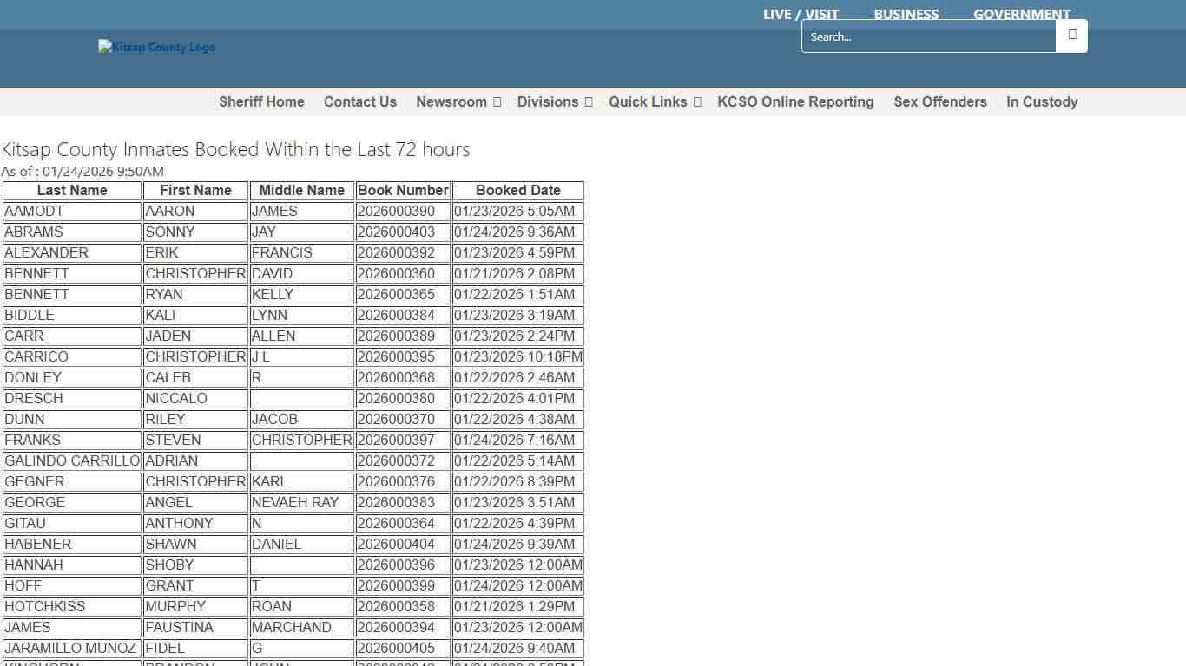The image size is (1186, 666).
Task: Expand the Newsroom dropdown menu
Action: (458, 101)
